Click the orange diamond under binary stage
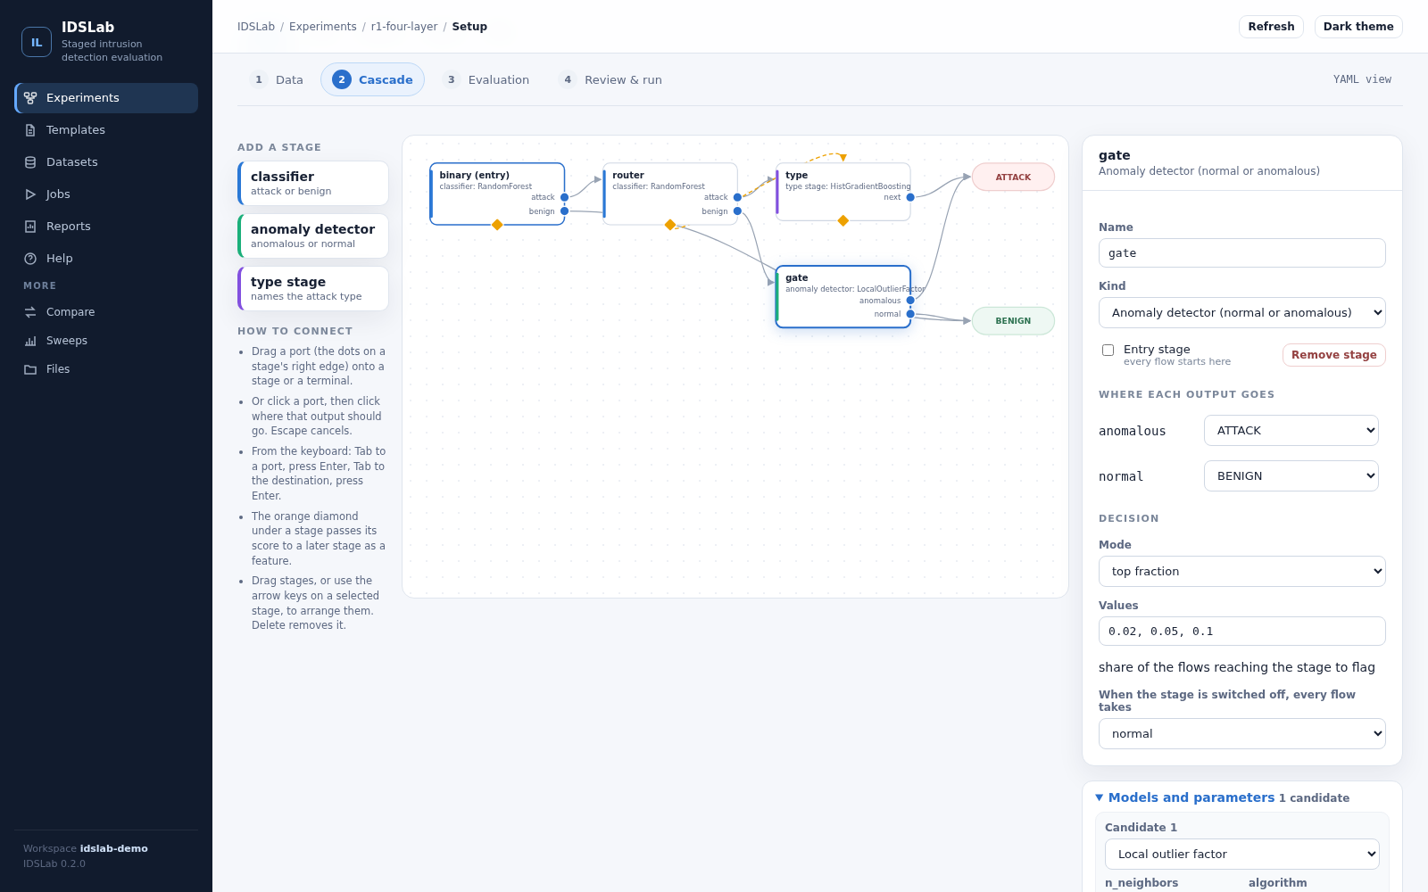 [x=497, y=225]
